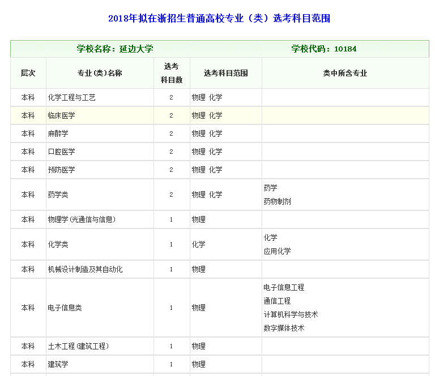The height and width of the screenshot is (376, 435).
Task: Click the school name 延边大学
Action: click(136, 49)
